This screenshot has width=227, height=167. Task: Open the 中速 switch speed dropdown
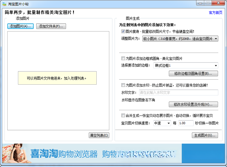coord(162,123)
